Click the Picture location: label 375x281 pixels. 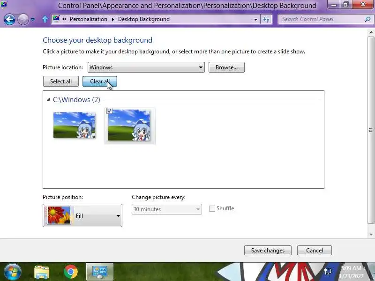click(x=63, y=67)
